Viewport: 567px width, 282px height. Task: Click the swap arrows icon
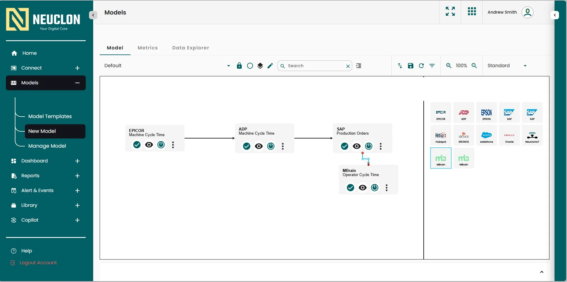400,66
